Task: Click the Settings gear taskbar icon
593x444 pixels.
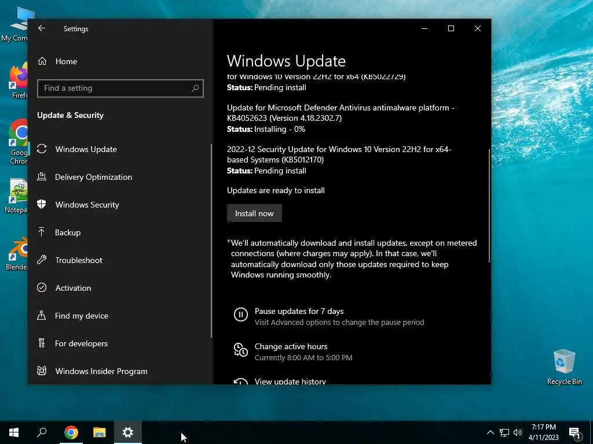Action: (128, 432)
